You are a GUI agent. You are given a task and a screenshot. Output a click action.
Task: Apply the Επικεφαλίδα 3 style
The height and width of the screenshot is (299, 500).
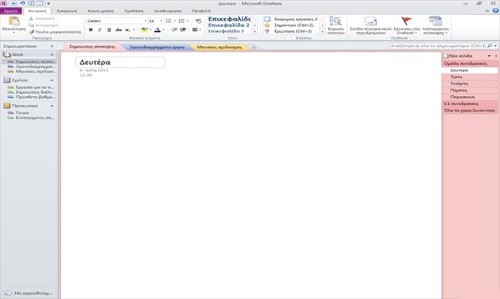(226, 31)
